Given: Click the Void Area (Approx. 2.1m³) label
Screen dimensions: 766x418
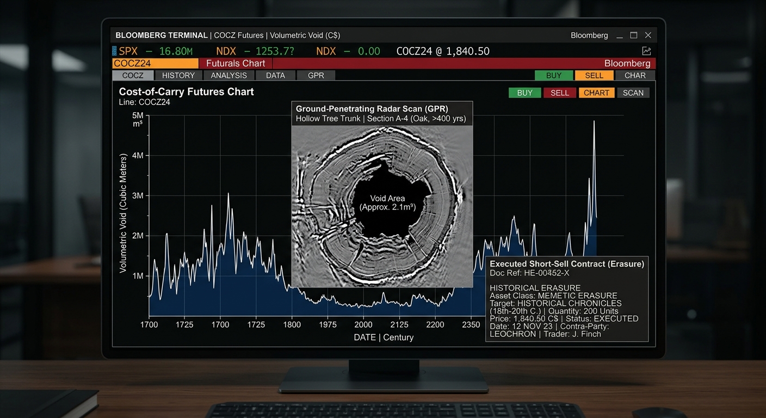Looking at the screenshot, I should [x=387, y=203].
